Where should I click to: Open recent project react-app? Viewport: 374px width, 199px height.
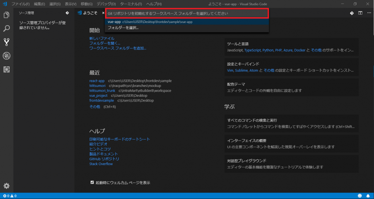pos(97,81)
